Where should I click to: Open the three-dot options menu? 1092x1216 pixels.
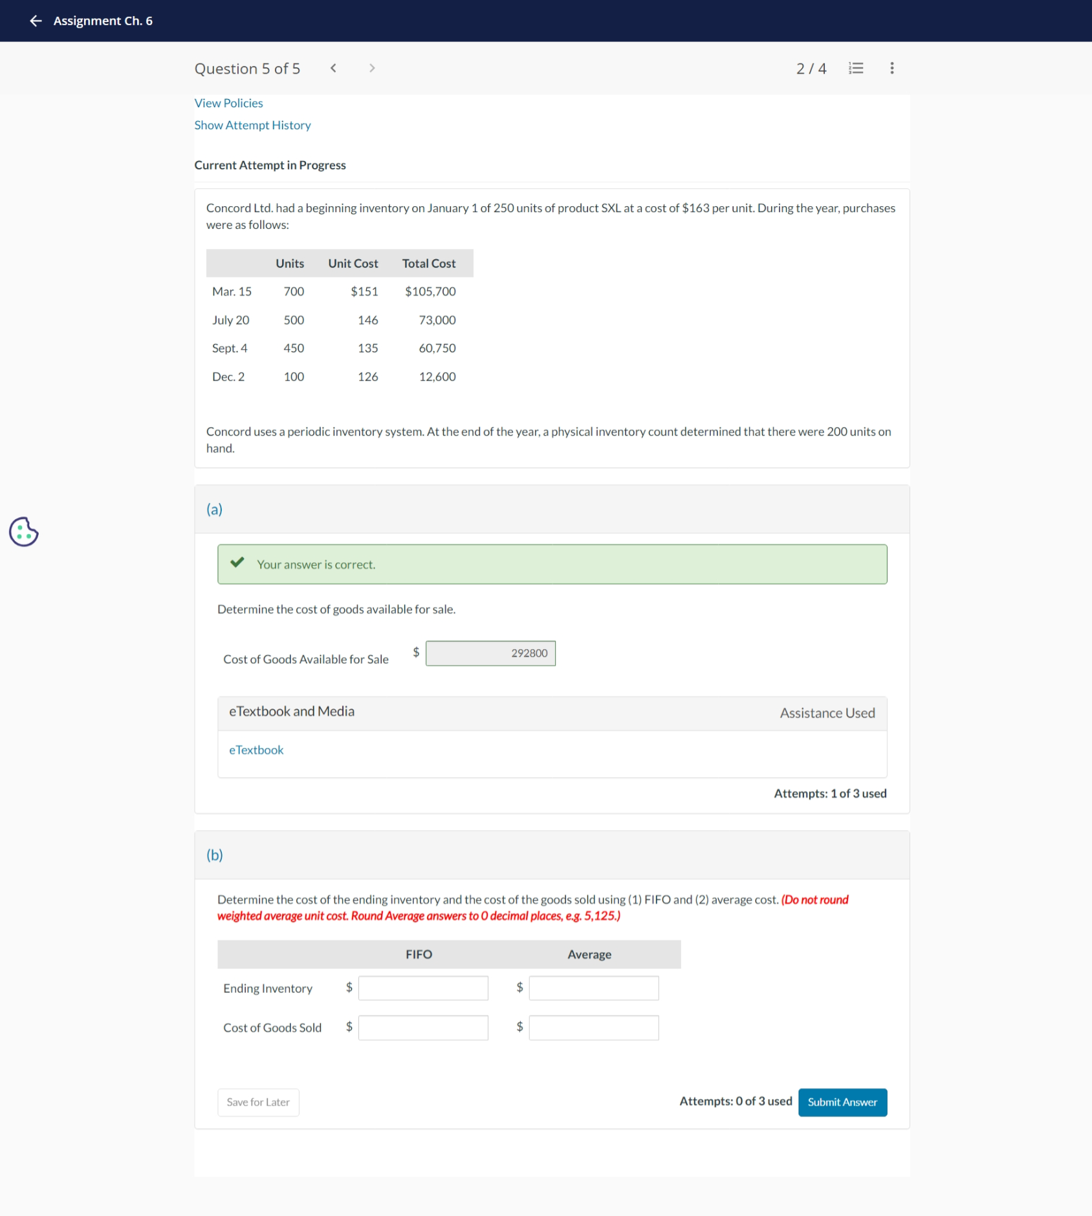pos(891,68)
